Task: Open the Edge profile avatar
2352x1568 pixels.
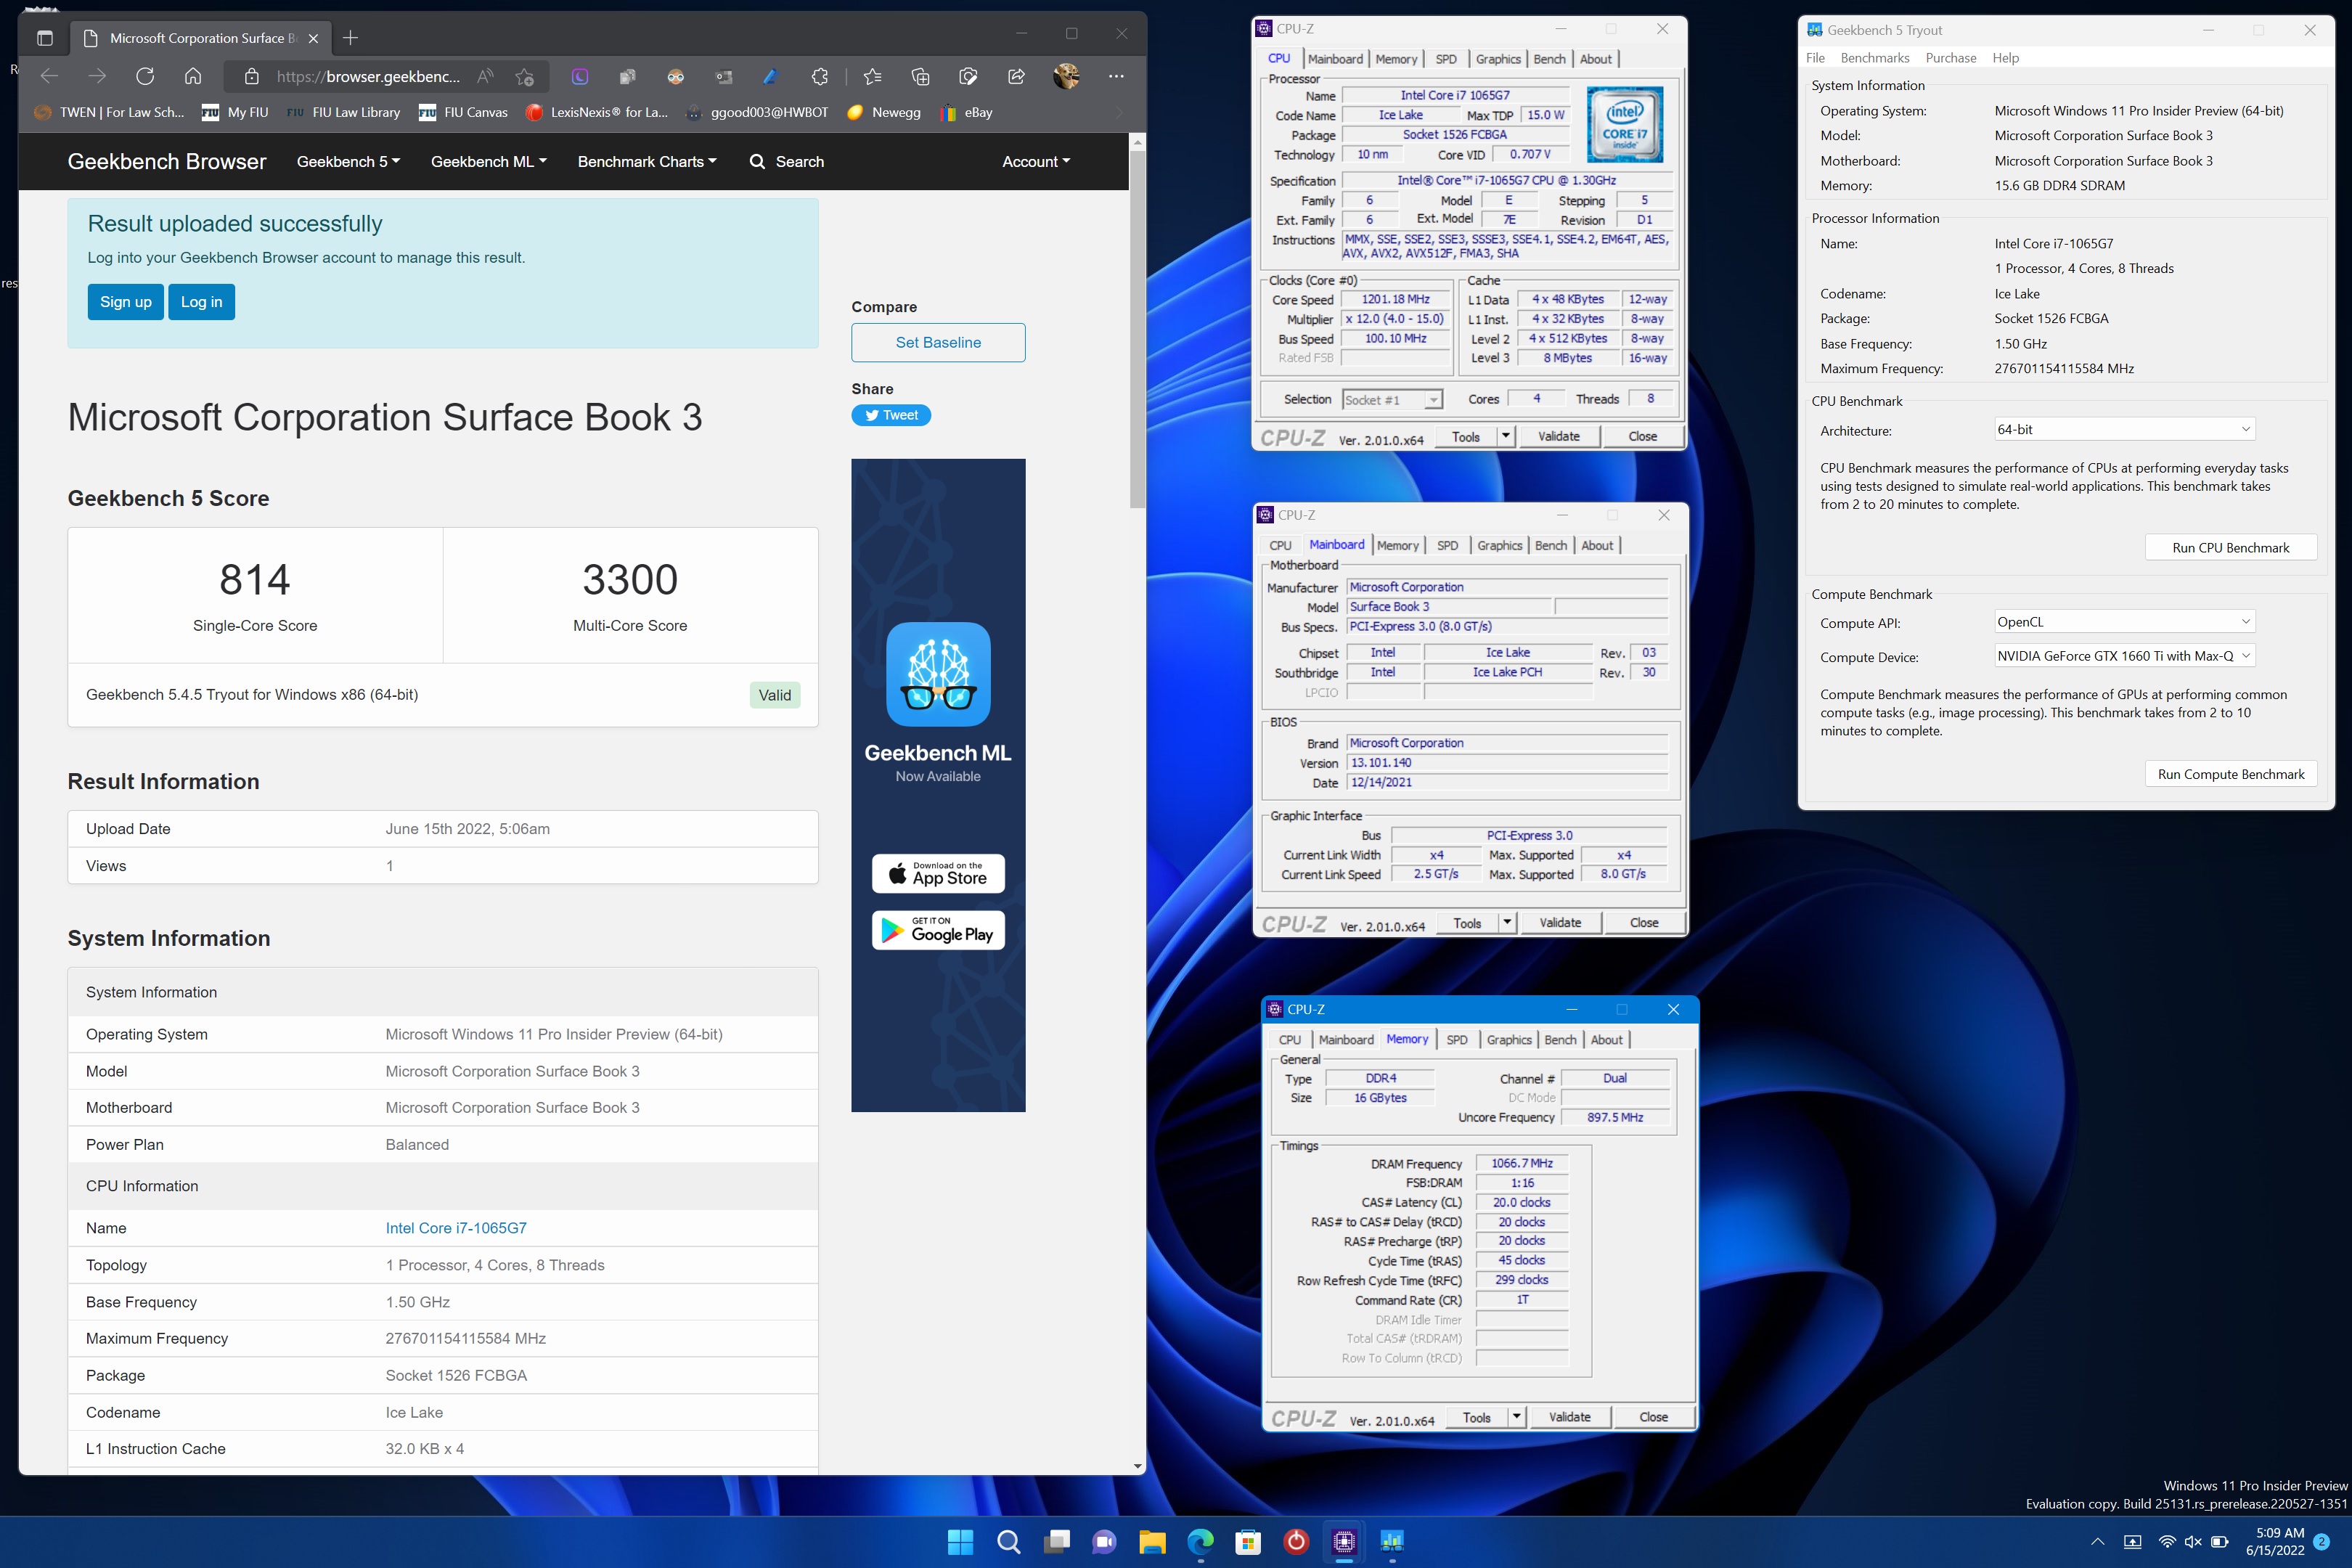Action: click(1066, 76)
